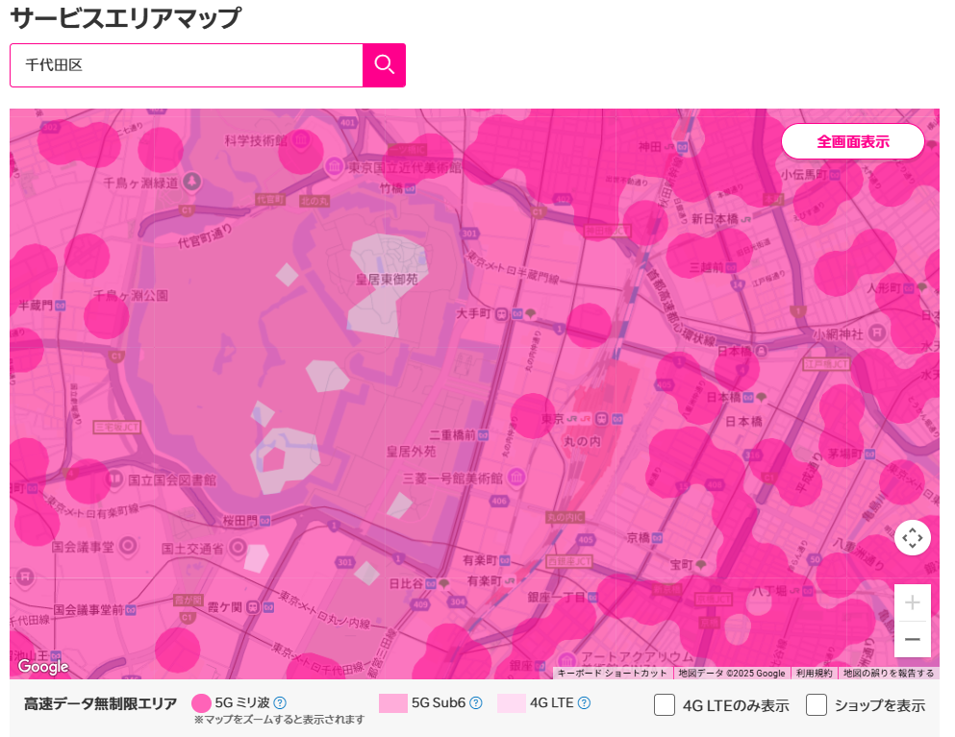Click the 高速データ無制限エリア legend heading
955x737 pixels.
pyautogui.click(x=100, y=704)
